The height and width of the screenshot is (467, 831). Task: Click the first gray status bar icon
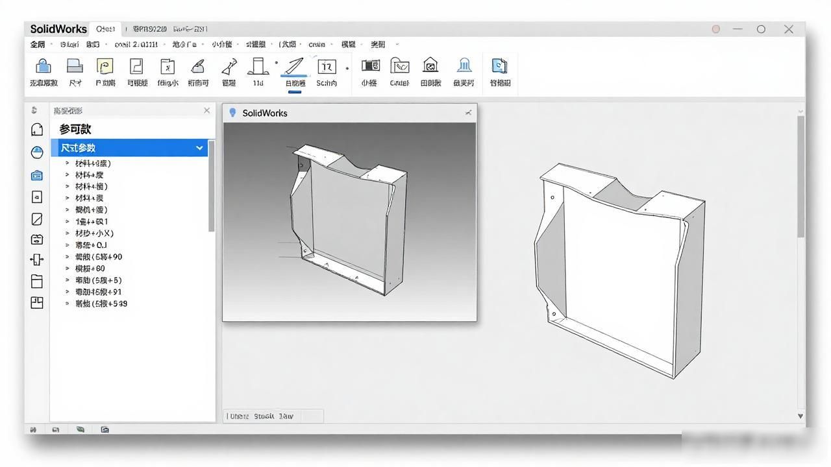[x=33, y=429]
